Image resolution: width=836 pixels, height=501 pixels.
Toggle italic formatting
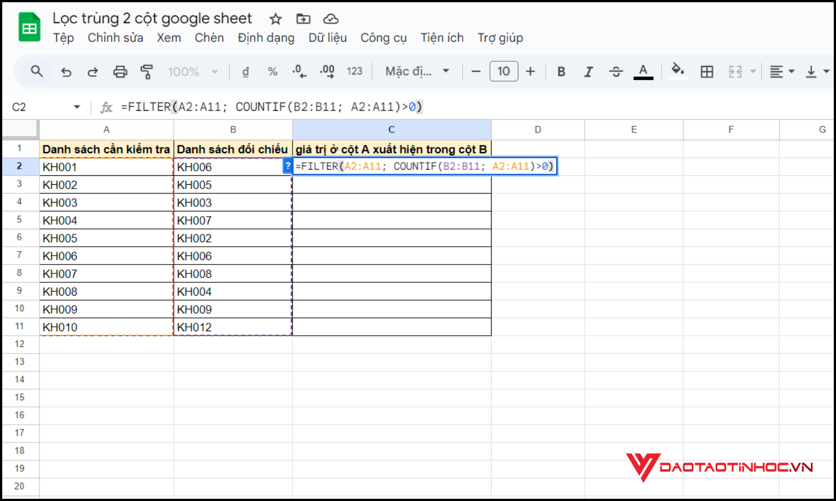click(589, 71)
